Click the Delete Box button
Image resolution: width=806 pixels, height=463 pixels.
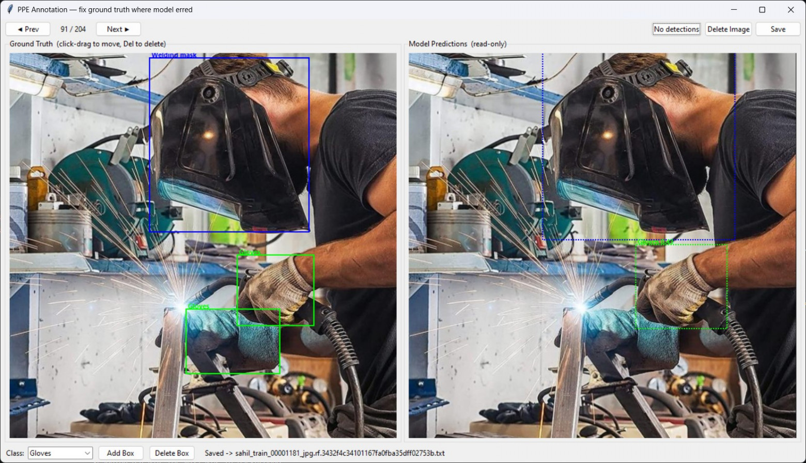tap(172, 453)
